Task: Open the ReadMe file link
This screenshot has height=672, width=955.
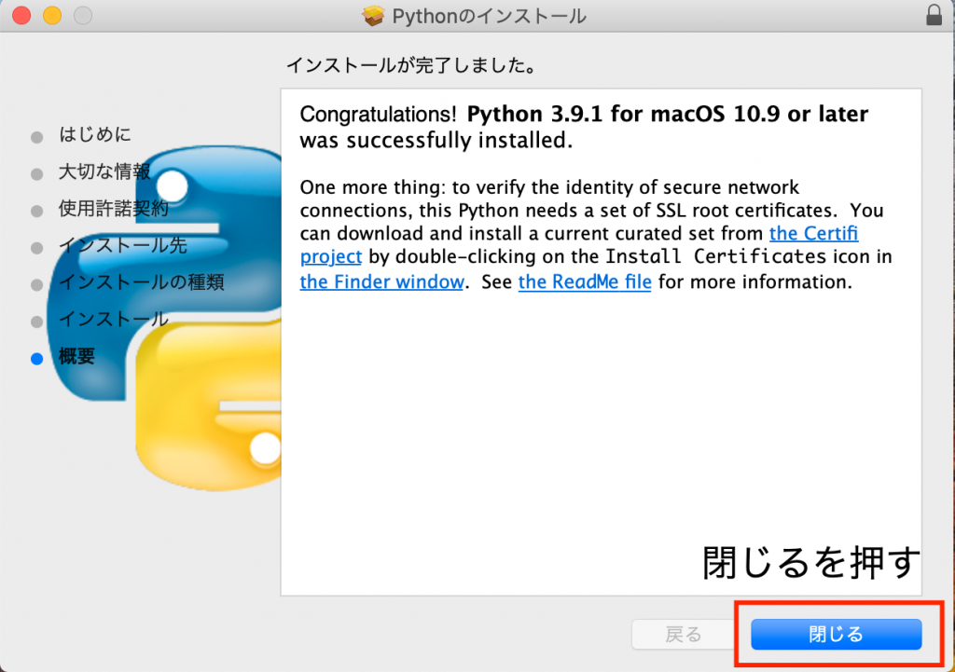Action: tap(585, 281)
